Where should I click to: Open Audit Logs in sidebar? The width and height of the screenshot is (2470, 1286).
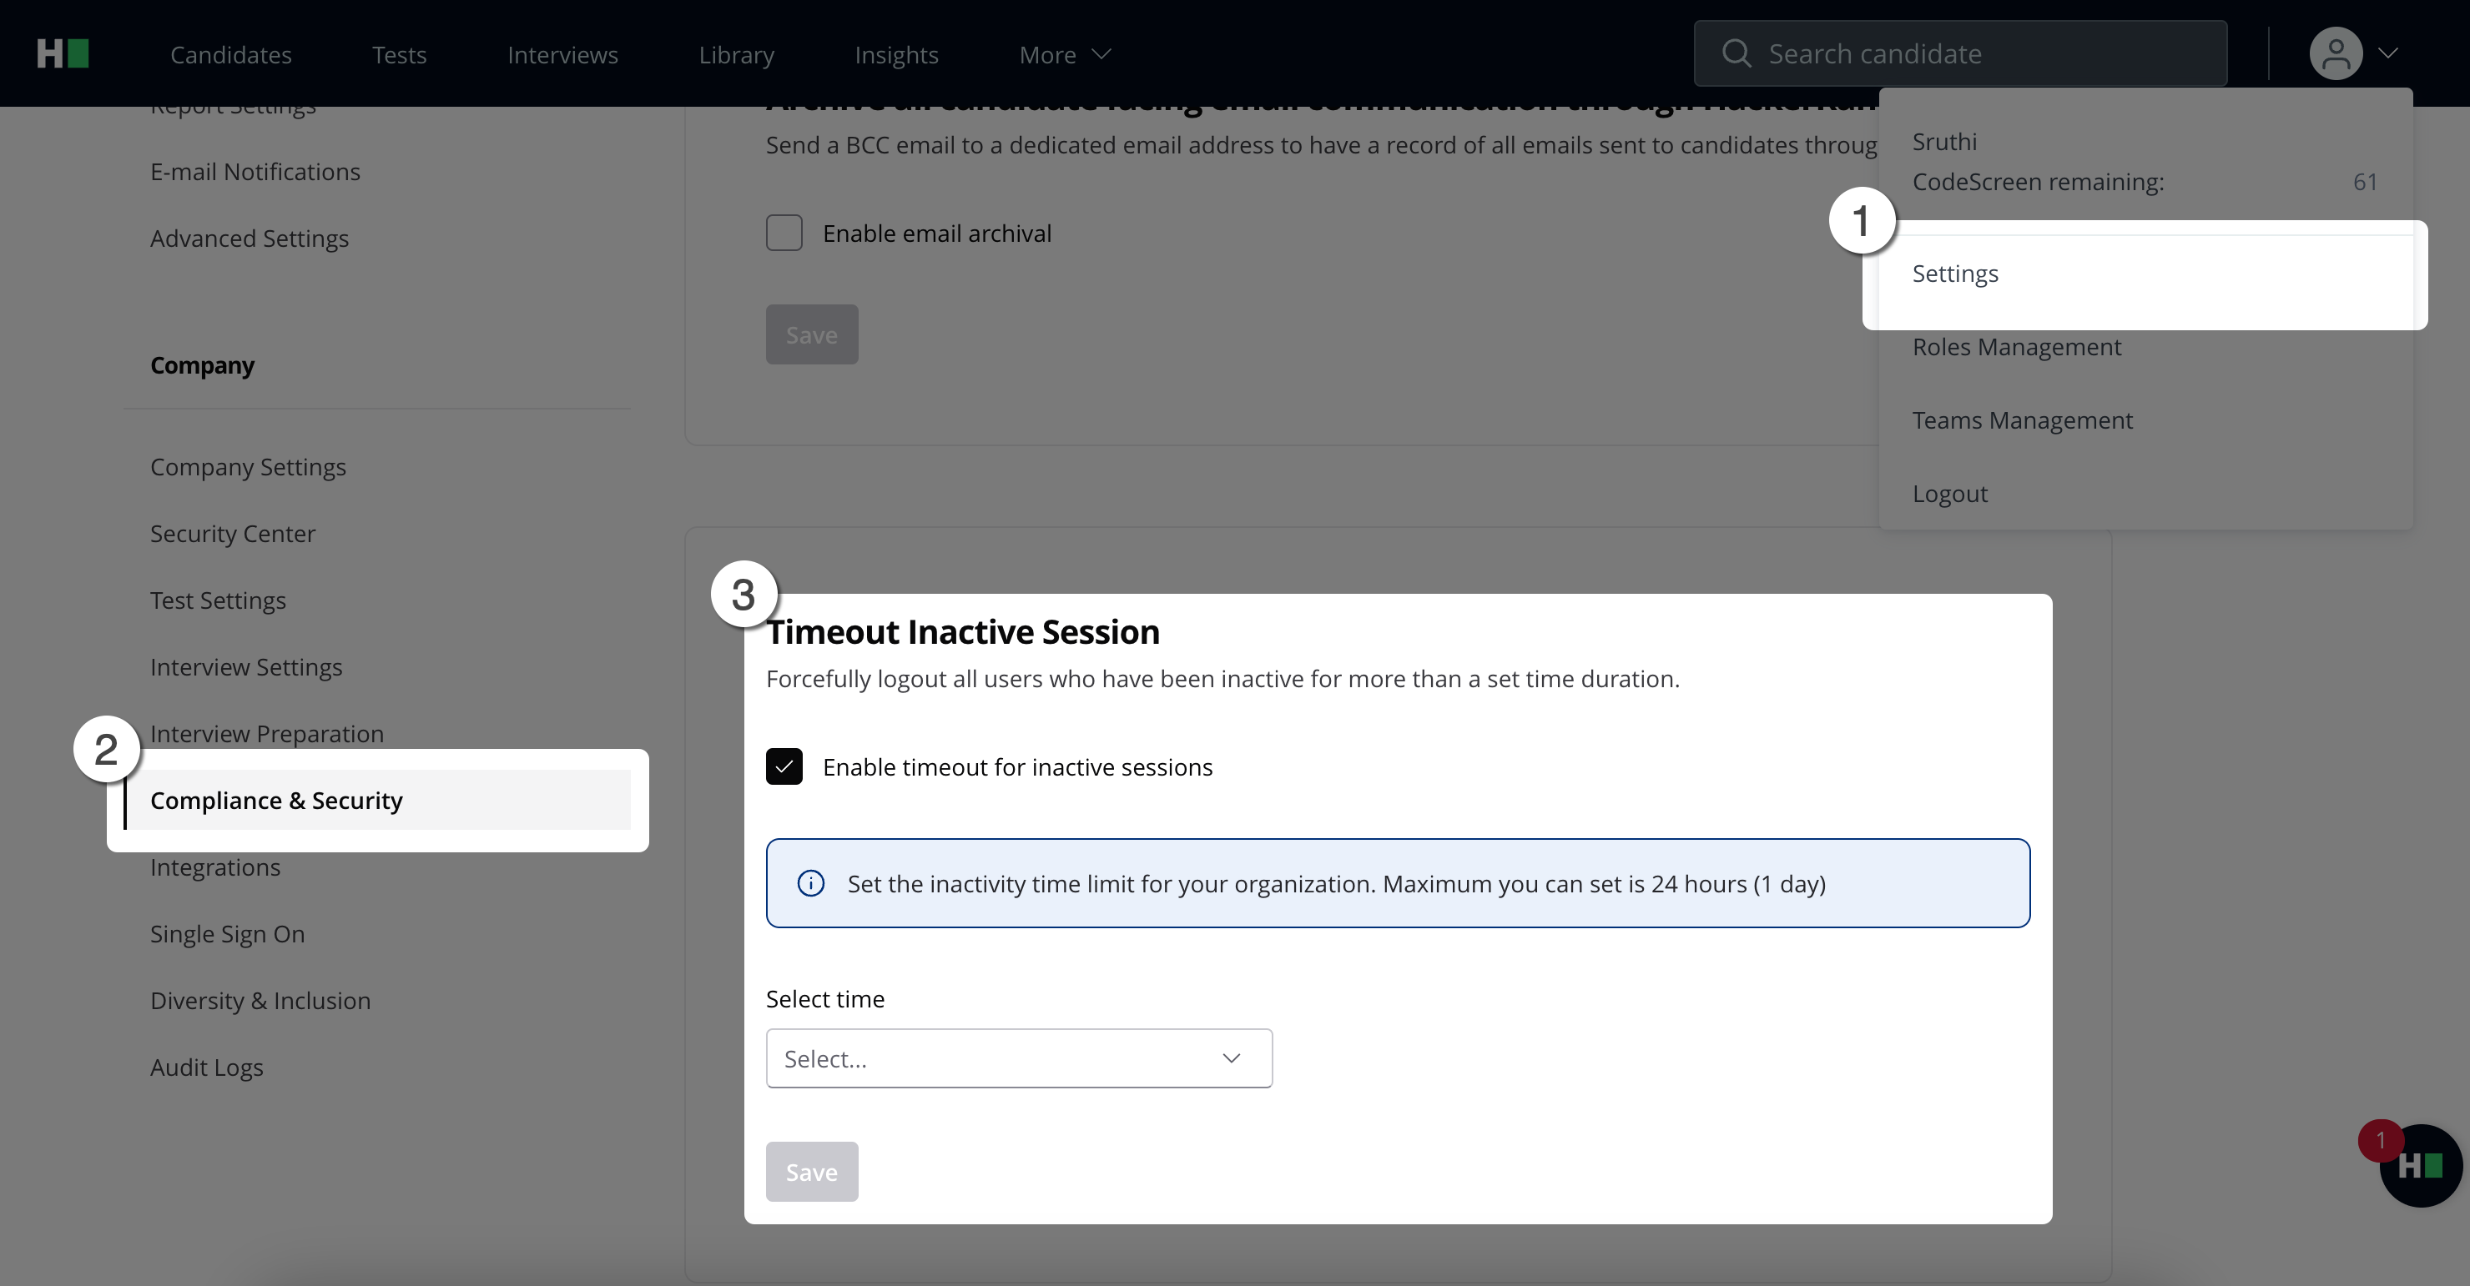206,1067
